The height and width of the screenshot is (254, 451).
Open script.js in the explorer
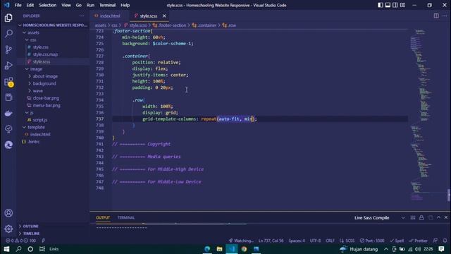pos(40,120)
